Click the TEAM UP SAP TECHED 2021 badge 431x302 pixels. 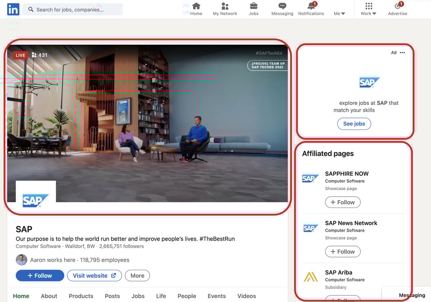click(268, 65)
